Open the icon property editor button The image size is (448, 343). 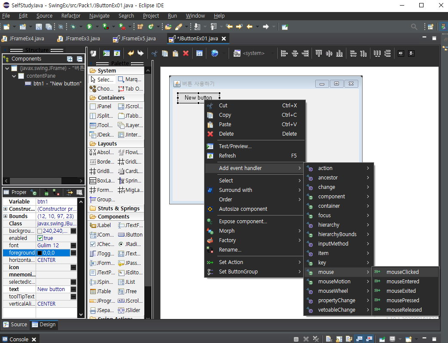coord(73,267)
